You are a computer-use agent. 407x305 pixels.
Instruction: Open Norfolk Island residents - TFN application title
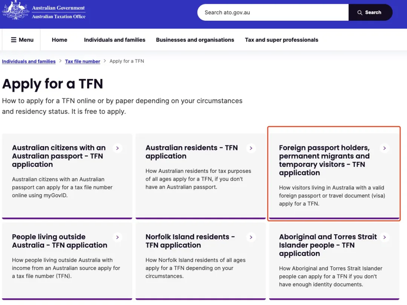click(190, 241)
